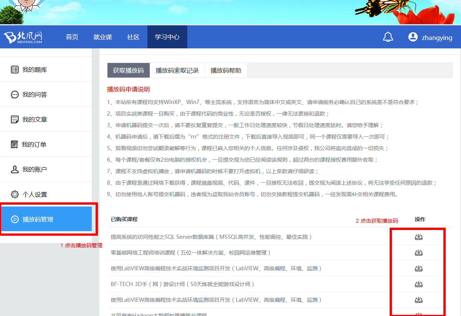
Task: Click the 个人设置 gear icon
Action: tap(15, 194)
